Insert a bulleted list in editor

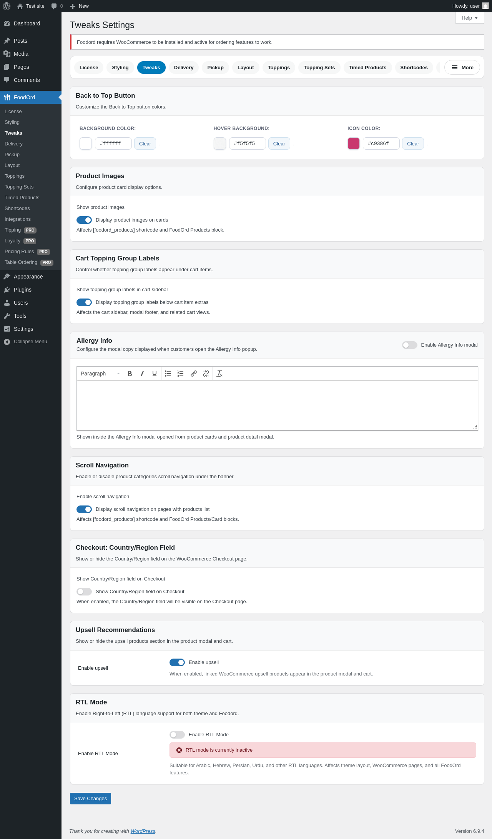(168, 374)
